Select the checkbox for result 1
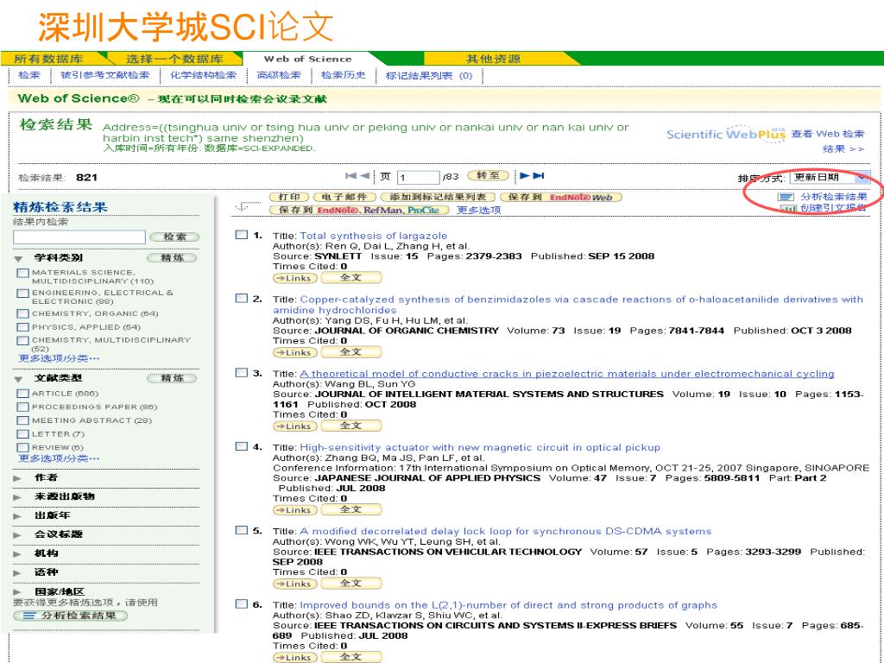This screenshot has height=663, width=884. coord(242,235)
